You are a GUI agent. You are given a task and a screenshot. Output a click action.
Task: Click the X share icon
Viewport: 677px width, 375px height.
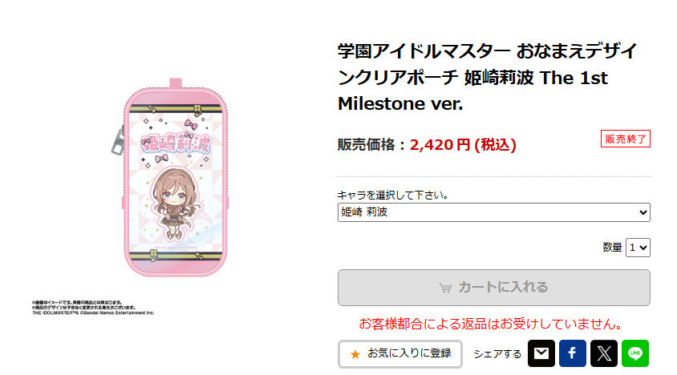(604, 353)
